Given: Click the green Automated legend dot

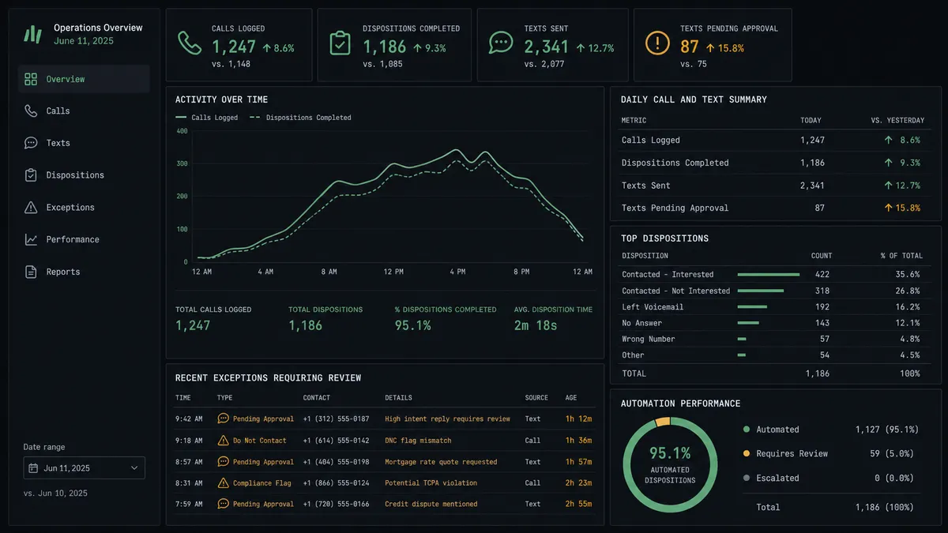Looking at the screenshot, I should click(747, 430).
